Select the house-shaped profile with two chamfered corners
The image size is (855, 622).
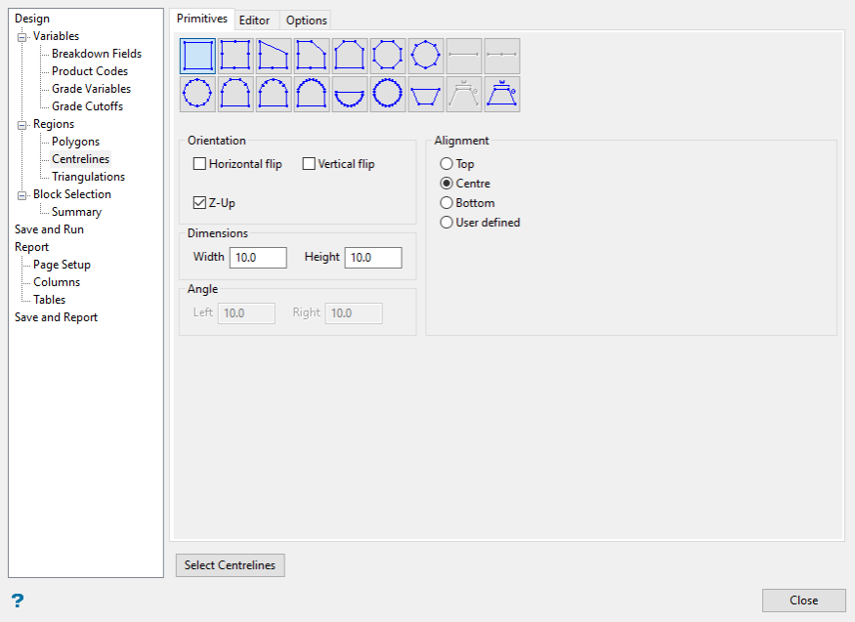[x=350, y=56]
